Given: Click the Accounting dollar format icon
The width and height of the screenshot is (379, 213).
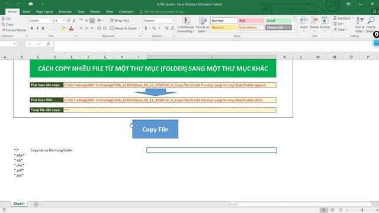Looking at the screenshot, I should [x=146, y=28].
